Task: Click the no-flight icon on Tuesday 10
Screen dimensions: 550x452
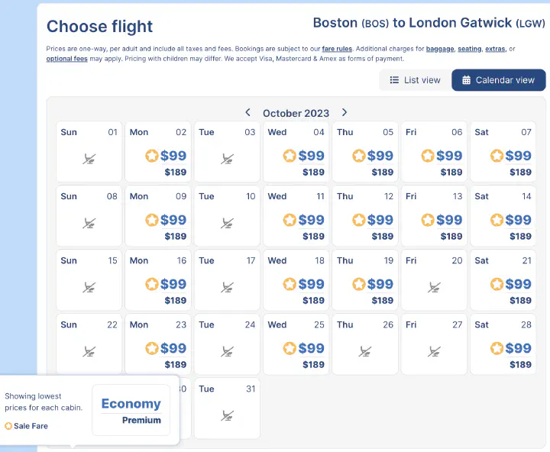Action: coord(228,224)
